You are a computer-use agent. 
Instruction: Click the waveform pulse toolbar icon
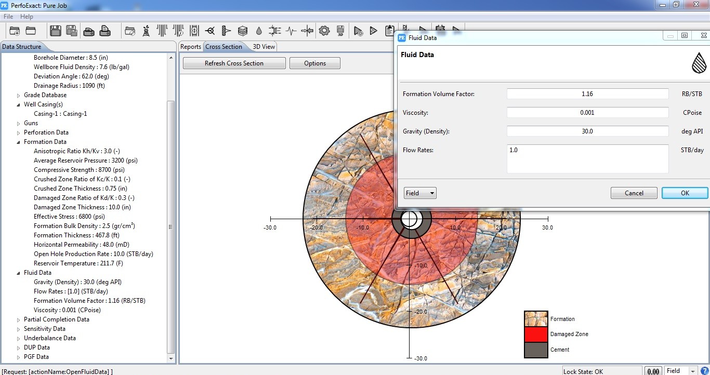coord(291,31)
